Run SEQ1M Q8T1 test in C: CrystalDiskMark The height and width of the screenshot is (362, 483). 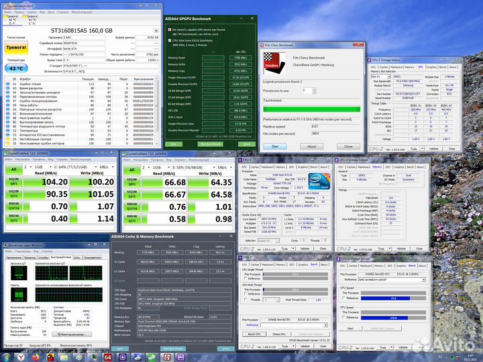coord(14,182)
